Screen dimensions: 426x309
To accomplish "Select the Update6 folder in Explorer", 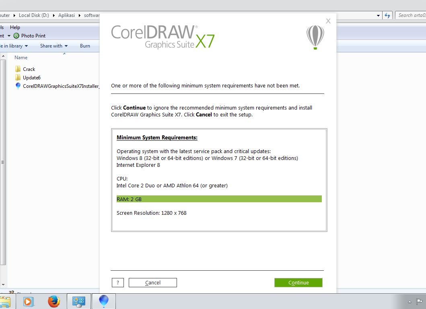I will click(x=32, y=77).
